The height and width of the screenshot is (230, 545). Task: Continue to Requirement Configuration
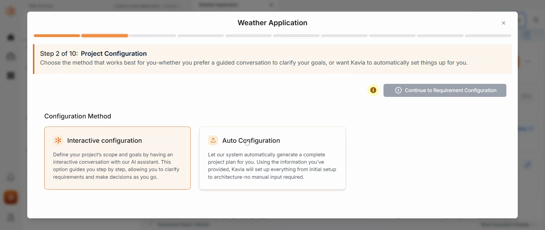[445, 90]
